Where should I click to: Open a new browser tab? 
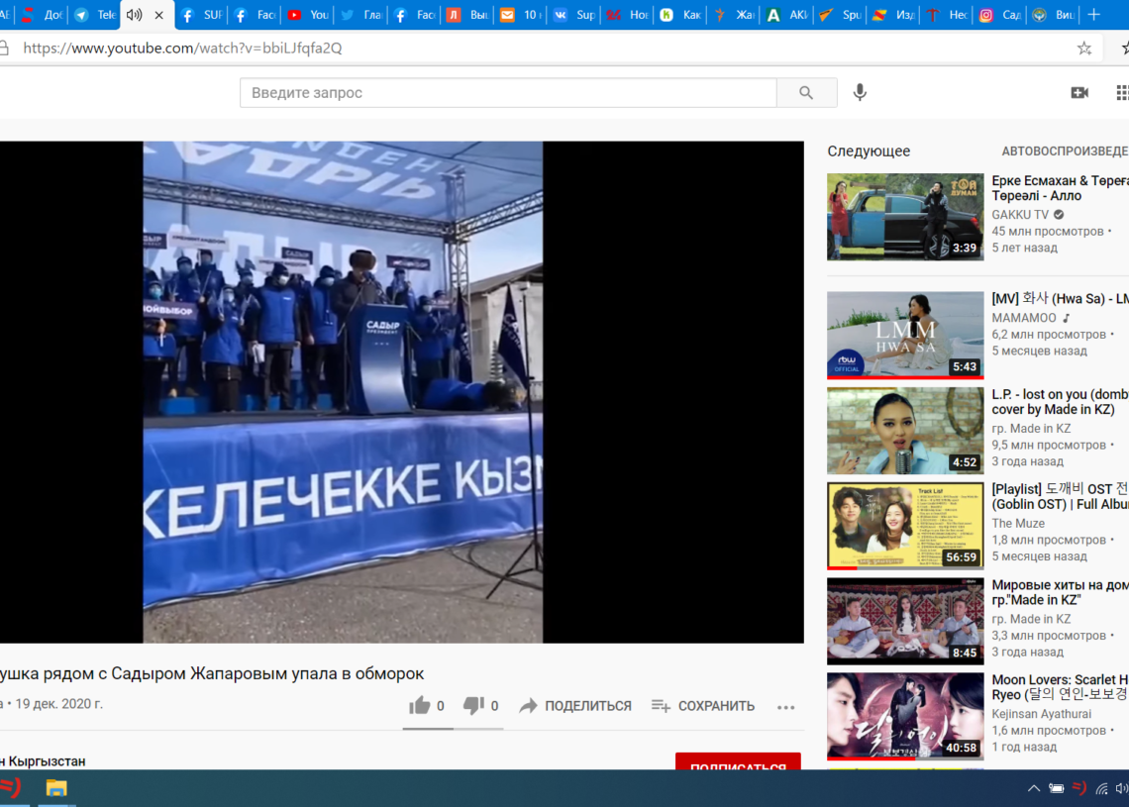pyautogui.click(x=1093, y=15)
